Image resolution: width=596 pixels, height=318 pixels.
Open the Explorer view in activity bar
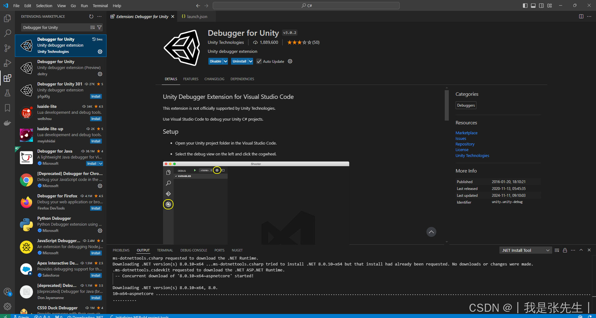click(x=7, y=18)
